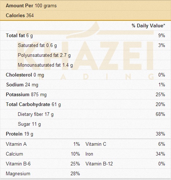171x180 pixels.
Task: Click Monounsaturated fat 1.4 g entry
Action: point(45,65)
